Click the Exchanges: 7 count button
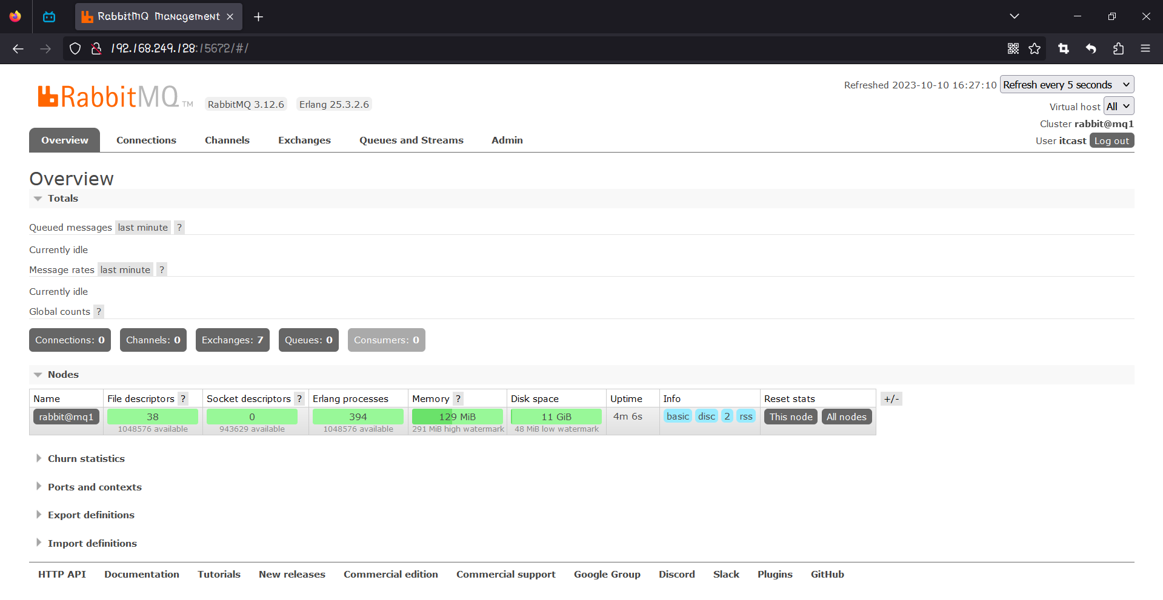Image resolution: width=1163 pixels, height=600 pixels. (233, 340)
